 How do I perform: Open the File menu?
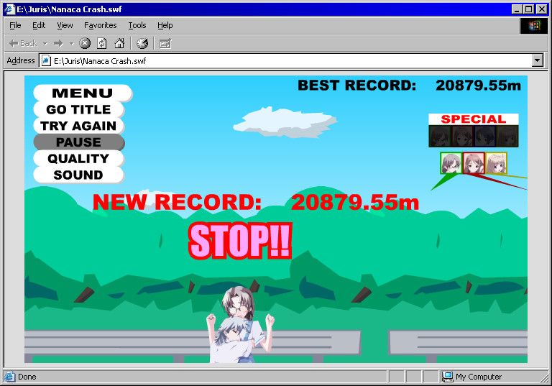(x=15, y=25)
